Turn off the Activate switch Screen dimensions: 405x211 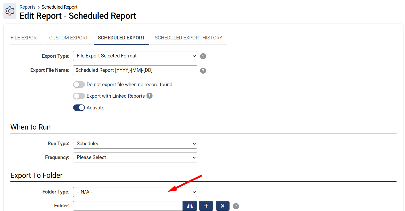tap(79, 108)
